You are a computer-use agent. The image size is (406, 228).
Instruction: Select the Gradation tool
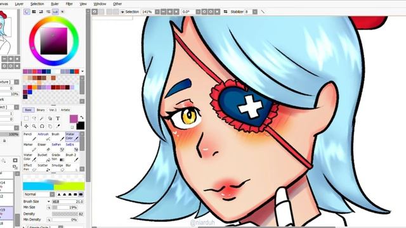(58, 158)
